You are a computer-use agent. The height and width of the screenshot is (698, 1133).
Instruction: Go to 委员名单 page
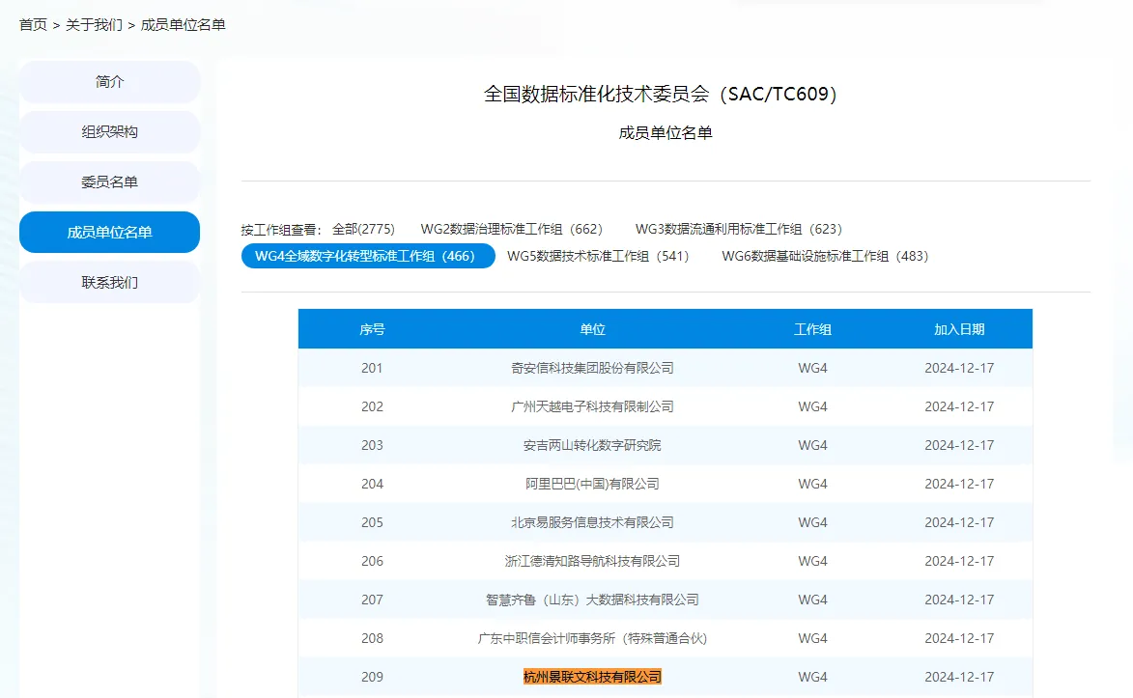(109, 182)
